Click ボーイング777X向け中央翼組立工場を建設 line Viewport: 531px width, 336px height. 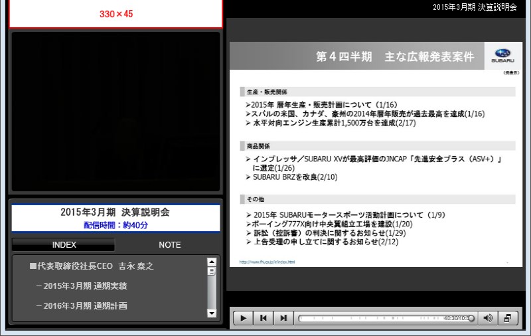click(329, 224)
